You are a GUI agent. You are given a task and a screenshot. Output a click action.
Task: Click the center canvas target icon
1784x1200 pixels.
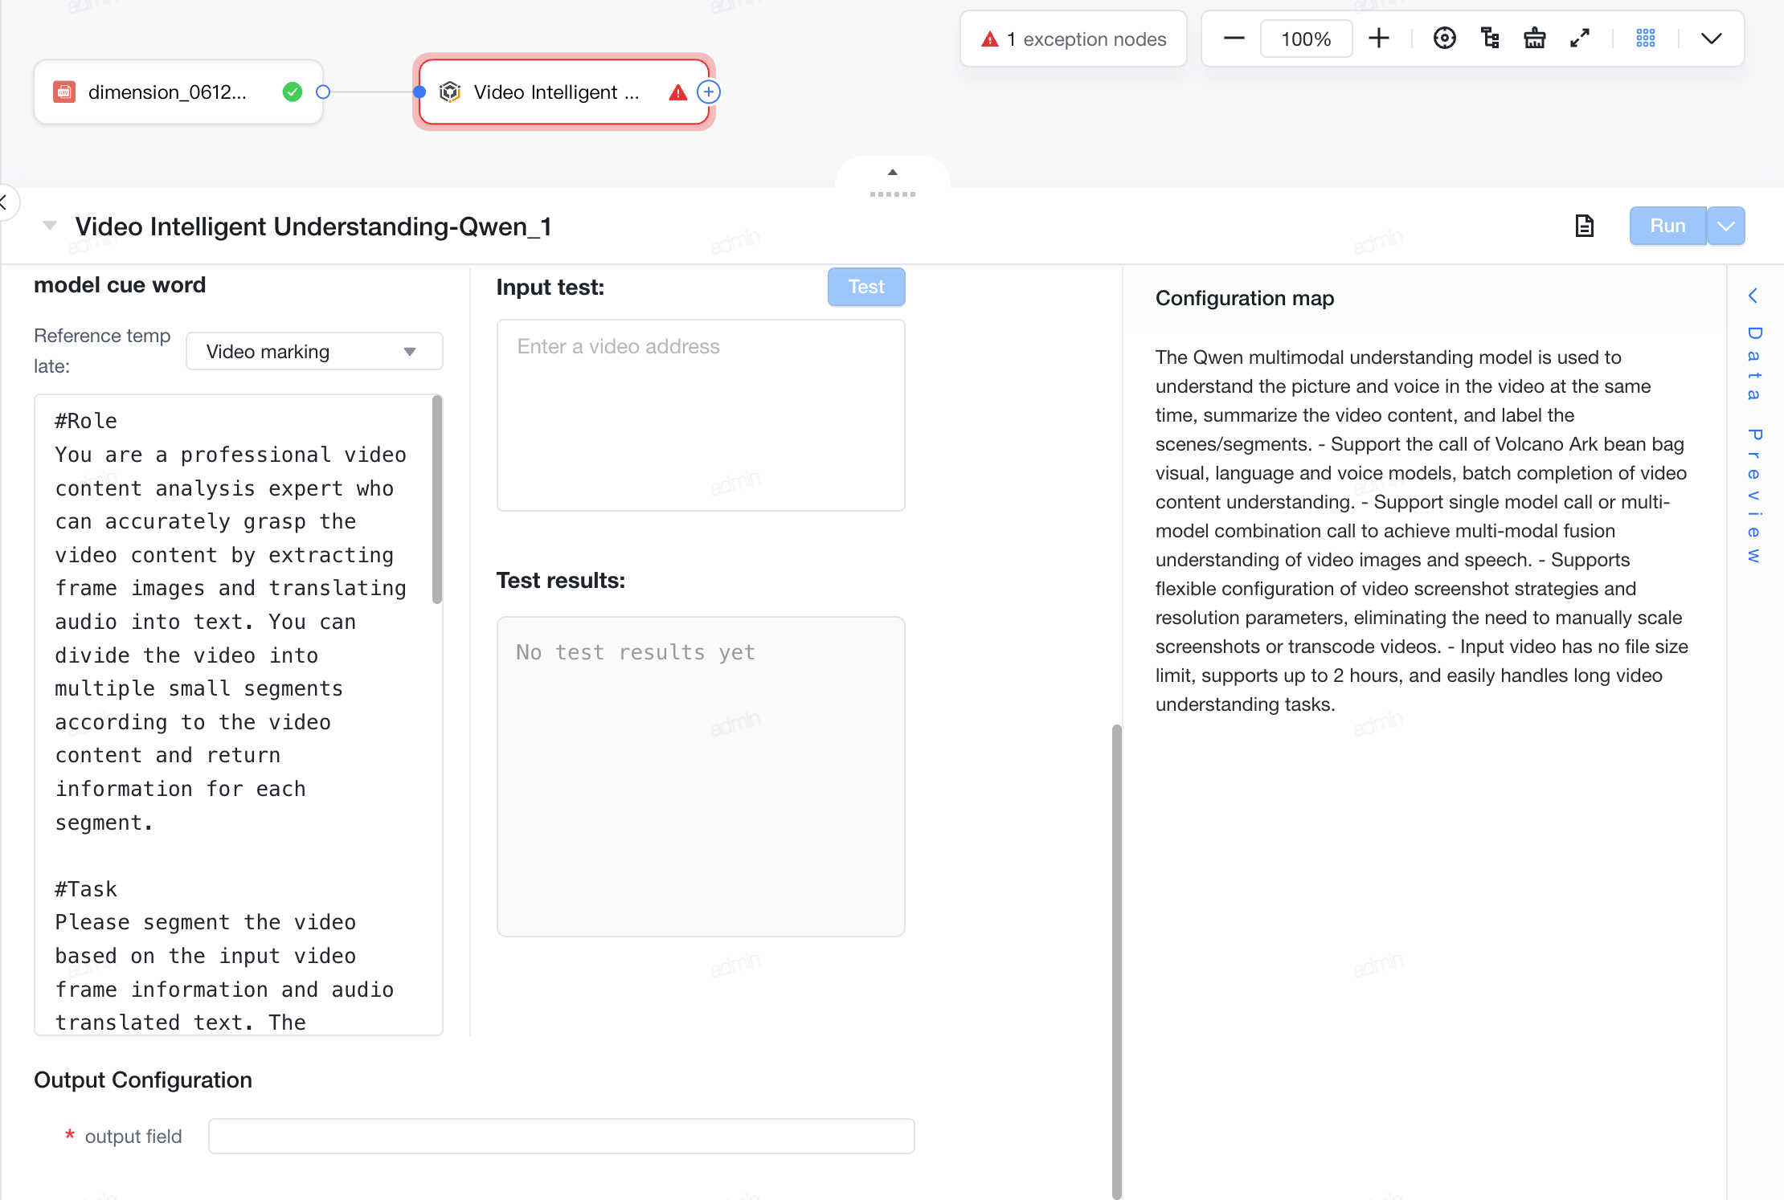[x=1444, y=39]
